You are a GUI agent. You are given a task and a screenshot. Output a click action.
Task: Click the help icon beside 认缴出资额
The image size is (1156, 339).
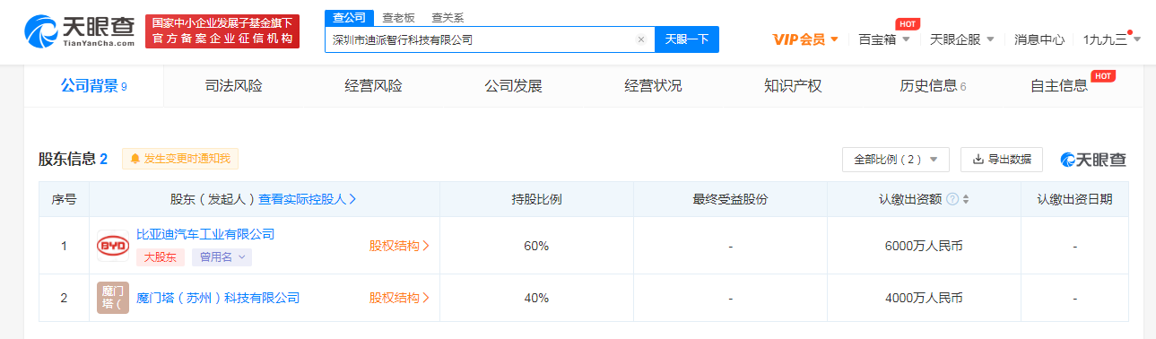[952, 199]
